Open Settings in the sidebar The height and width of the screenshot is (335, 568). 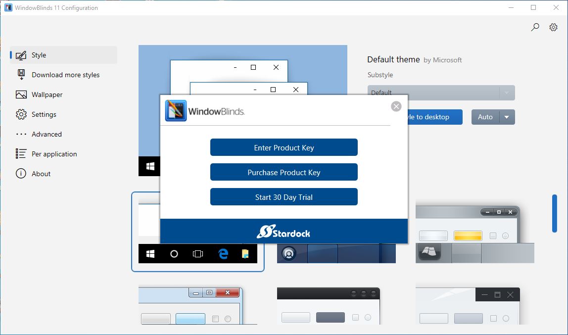coord(63,114)
